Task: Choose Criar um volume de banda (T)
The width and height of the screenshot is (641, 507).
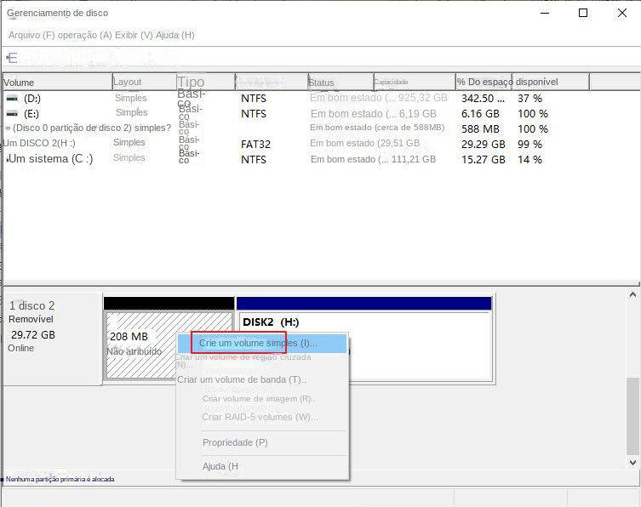Action: (242, 379)
